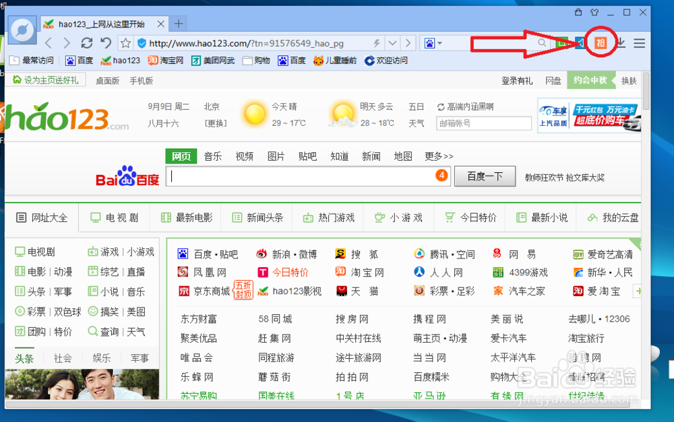
Task: Open the 购物 bookmarks folder
Action: pos(256,61)
